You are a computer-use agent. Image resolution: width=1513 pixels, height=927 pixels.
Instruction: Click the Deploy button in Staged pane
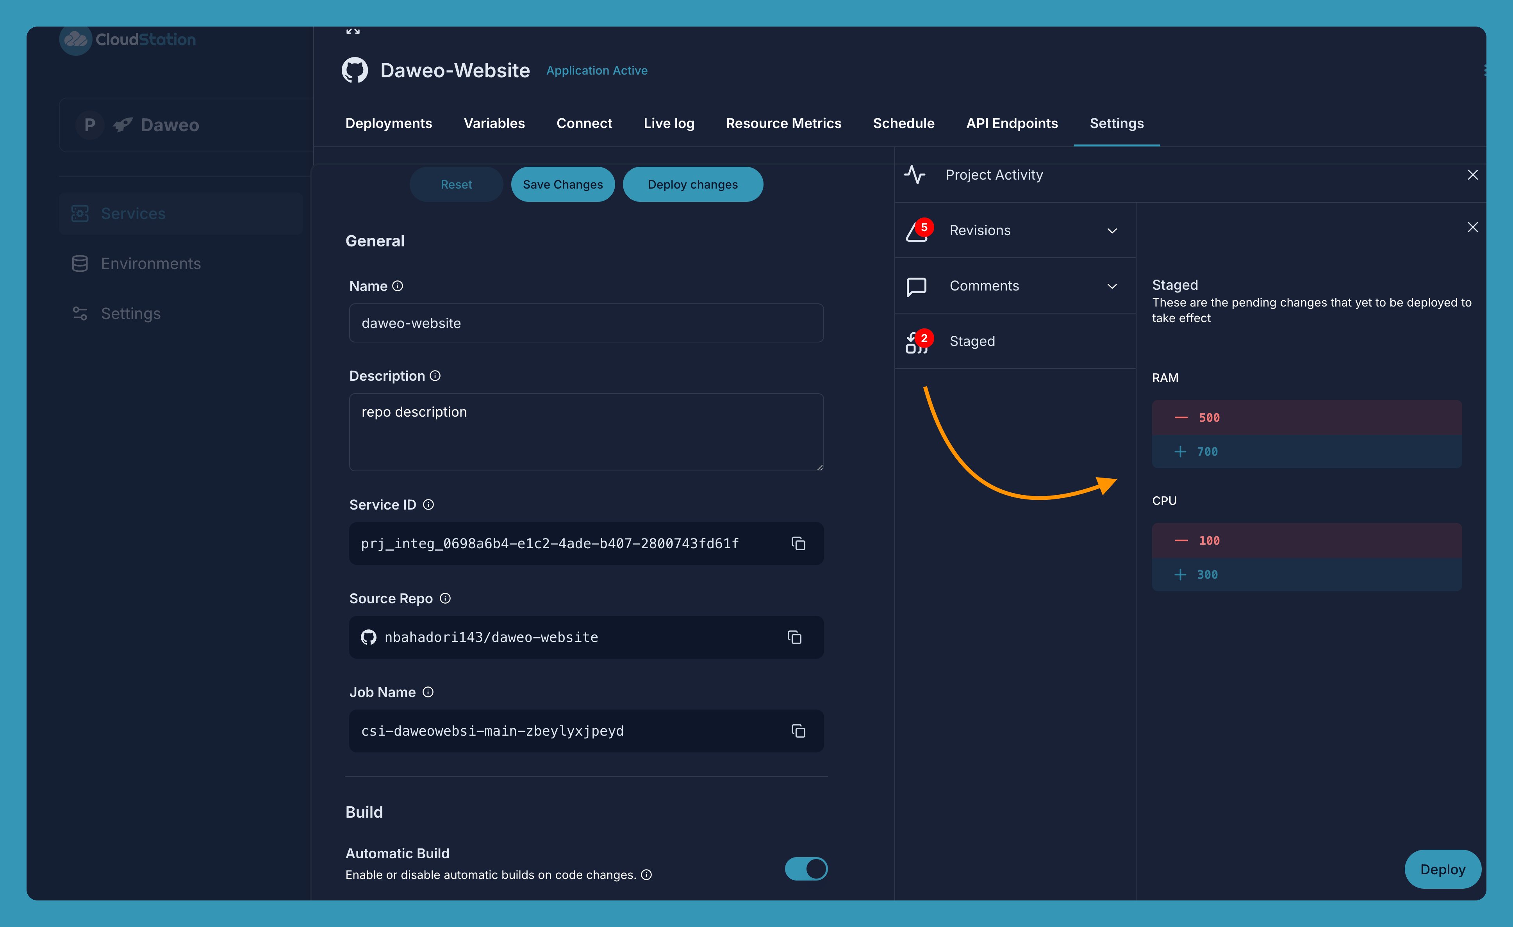(x=1442, y=869)
